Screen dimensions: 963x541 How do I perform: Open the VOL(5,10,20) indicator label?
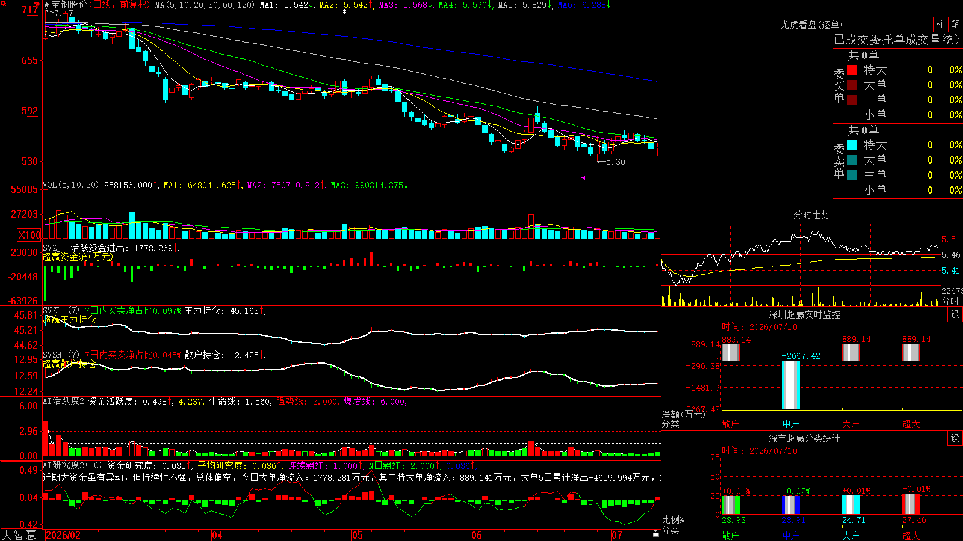(x=70, y=185)
